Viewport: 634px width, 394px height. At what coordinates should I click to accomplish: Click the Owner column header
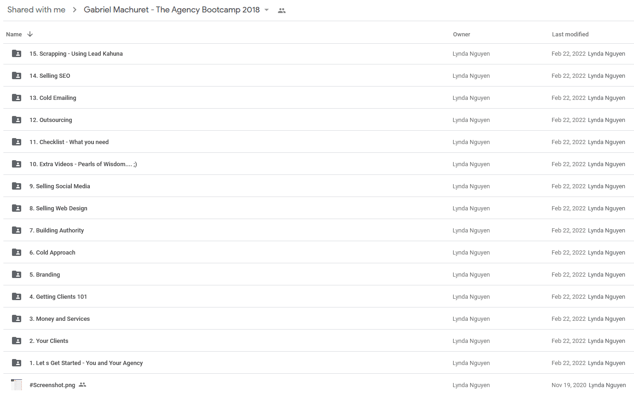point(461,34)
